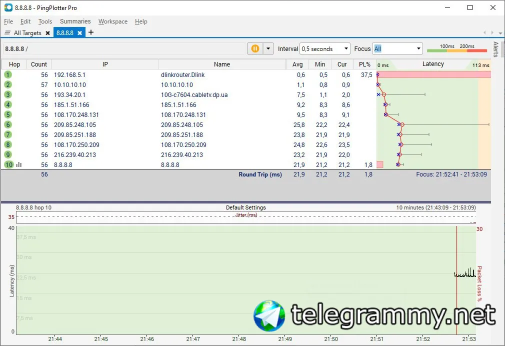Open the Edit menu
The image size is (505, 346).
click(x=25, y=21)
